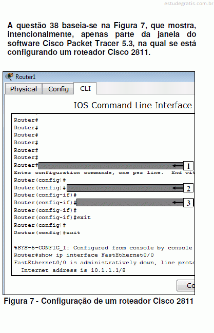Click 'Internet address is 10.1.1.1/8' line
Image resolution: width=214 pixels, height=333 pixels.
(x=73, y=270)
